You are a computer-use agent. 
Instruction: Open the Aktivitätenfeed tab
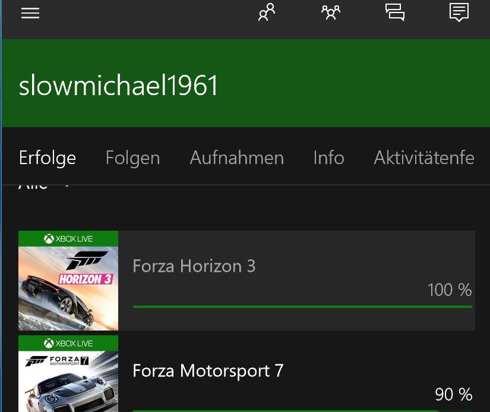[x=424, y=158]
